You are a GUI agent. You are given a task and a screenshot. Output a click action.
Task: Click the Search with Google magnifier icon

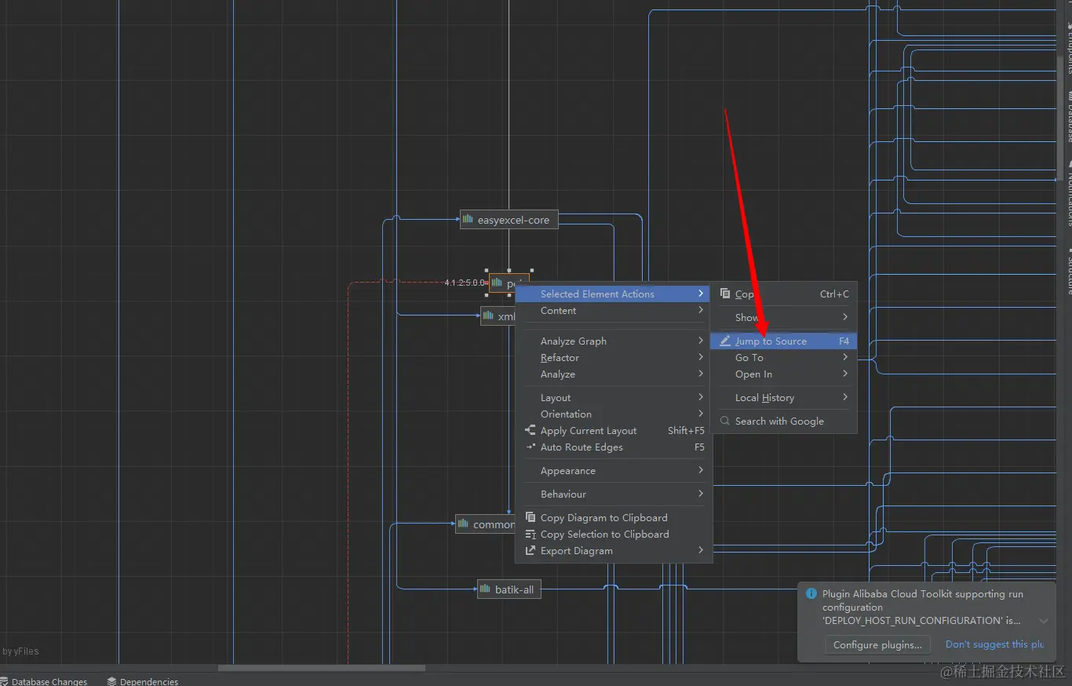(x=725, y=421)
